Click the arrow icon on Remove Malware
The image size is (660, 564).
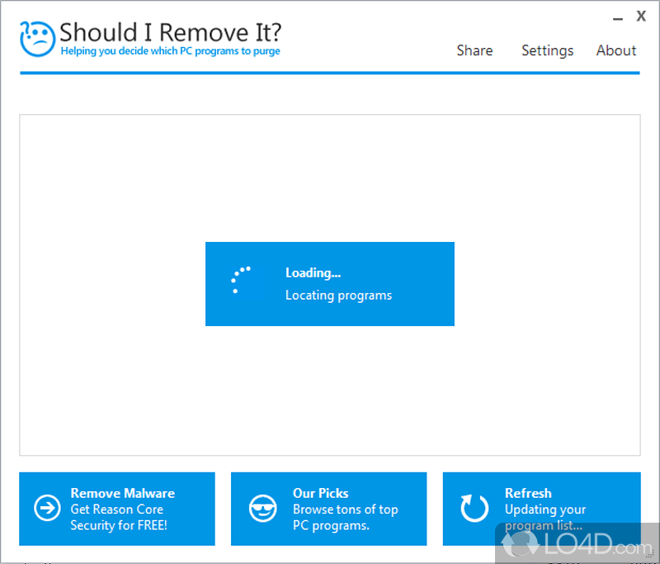(x=47, y=508)
